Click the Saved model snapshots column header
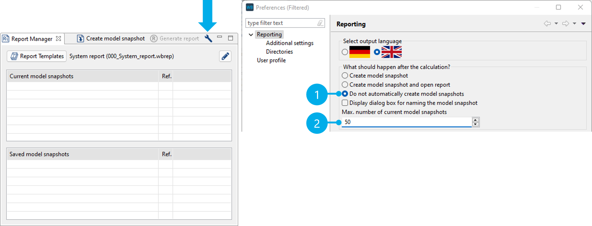The width and height of the screenshot is (592, 226). pyautogui.click(x=82, y=154)
